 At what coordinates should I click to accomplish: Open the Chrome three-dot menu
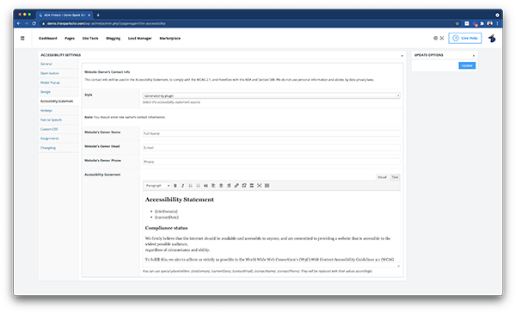pyautogui.click(x=497, y=23)
